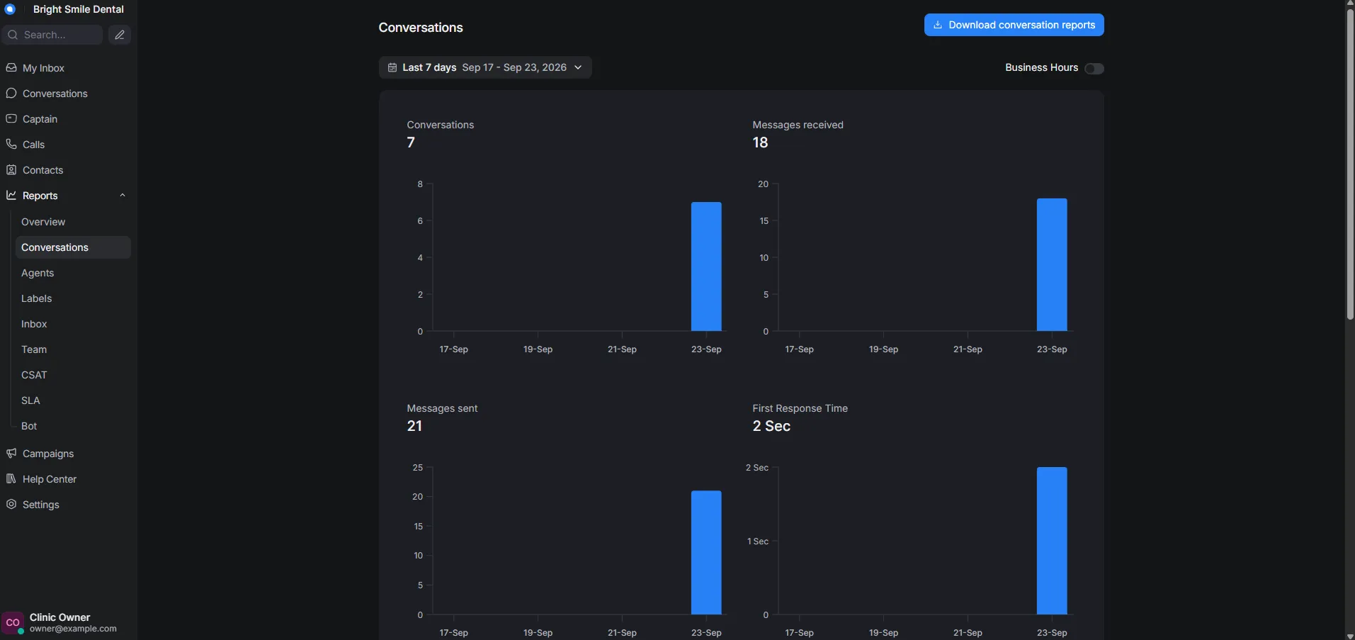Viewport: 1355px width, 640px height.
Task: Click the owner@example.com email text
Action: click(x=73, y=629)
